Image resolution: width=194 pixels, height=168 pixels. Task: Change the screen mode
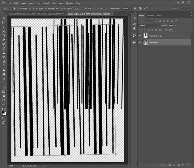(x=4, y=123)
